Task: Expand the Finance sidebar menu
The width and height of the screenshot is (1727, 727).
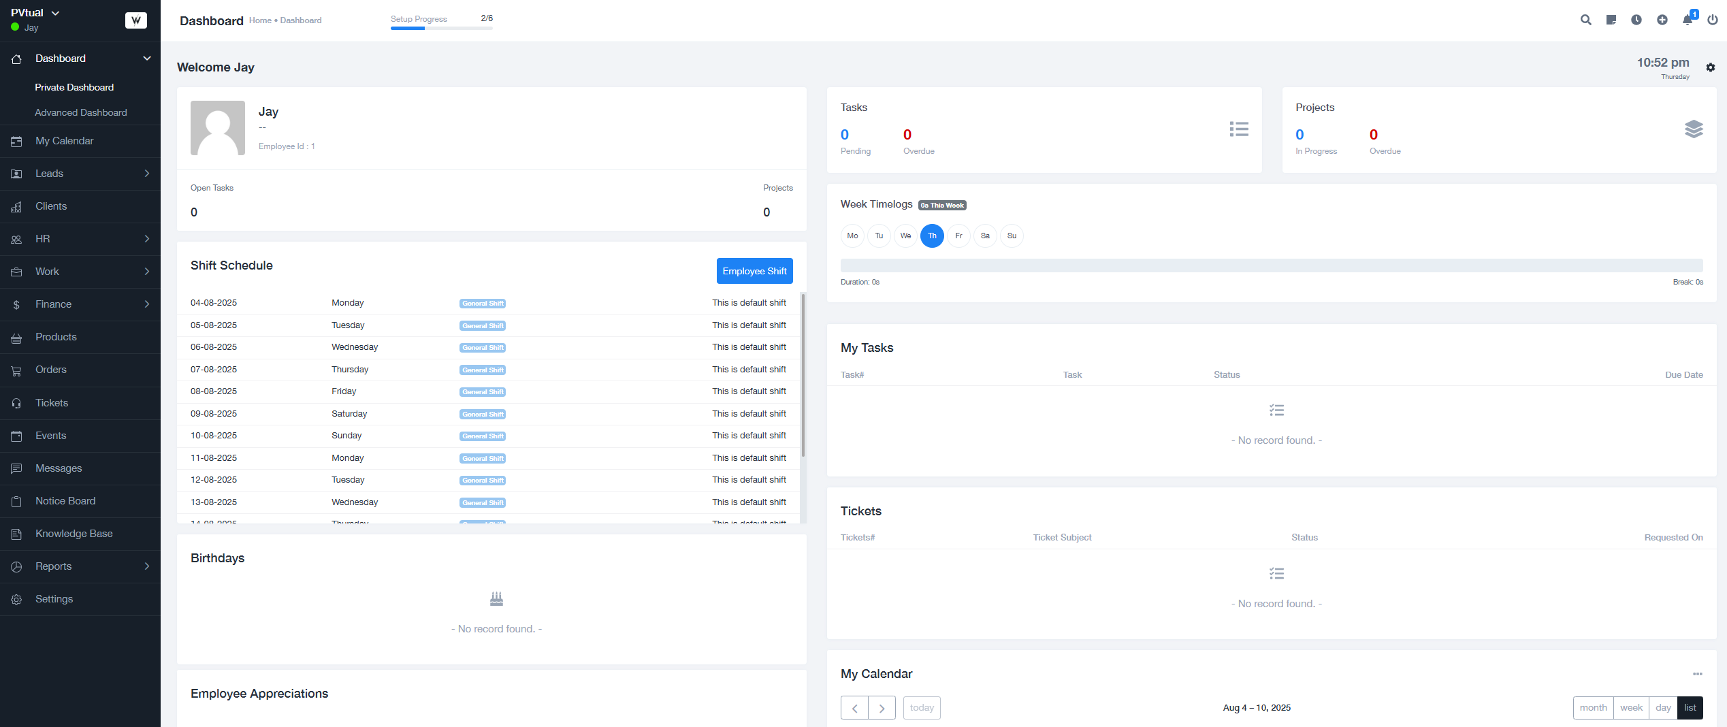Action: tap(80, 304)
